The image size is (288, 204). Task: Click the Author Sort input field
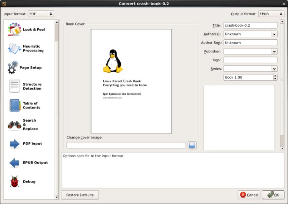pyautogui.click(x=250, y=43)
